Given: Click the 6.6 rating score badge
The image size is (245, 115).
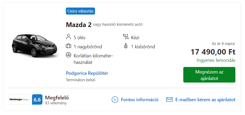Looking at the screenshot, I should pyautogui.click(x=37, y=99).
